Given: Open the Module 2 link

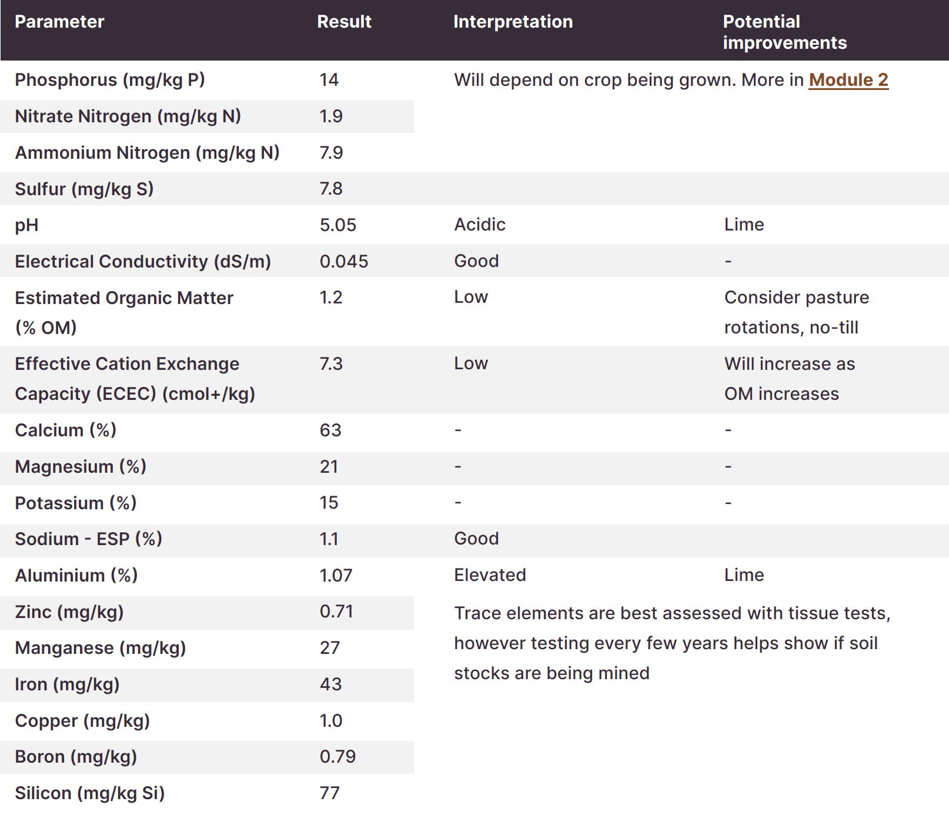Looking at the screenshot, I should pos(848,79).
